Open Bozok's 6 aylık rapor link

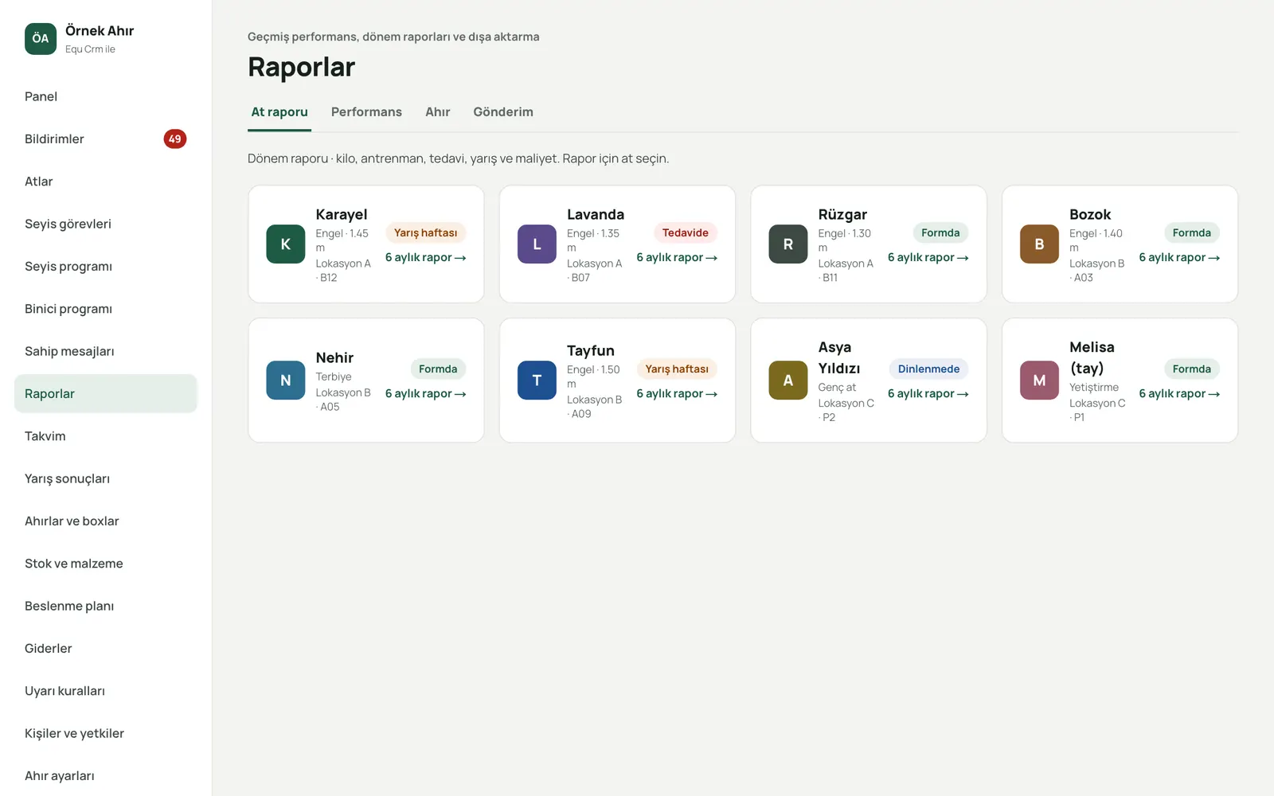click(x=1179, y=257)
